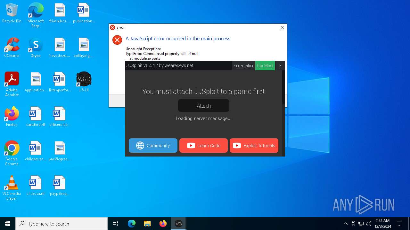This screenshot has width=410, height=230.
Task: Select the childadvan document icon
Action: [x=36, y=151]
